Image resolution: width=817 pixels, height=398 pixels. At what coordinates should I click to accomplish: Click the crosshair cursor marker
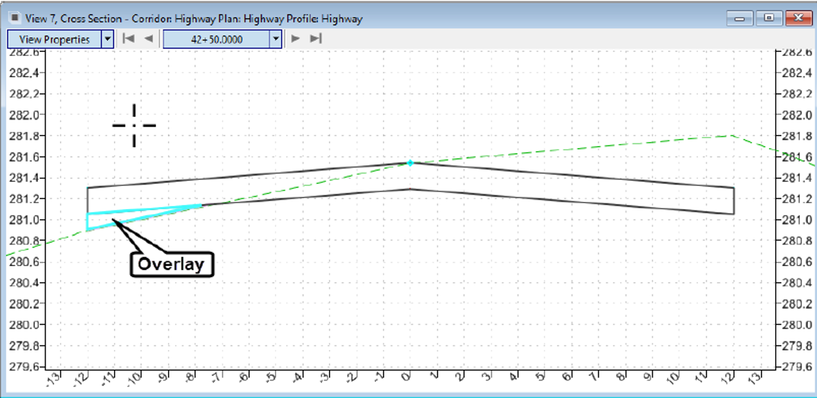[133, 125]
